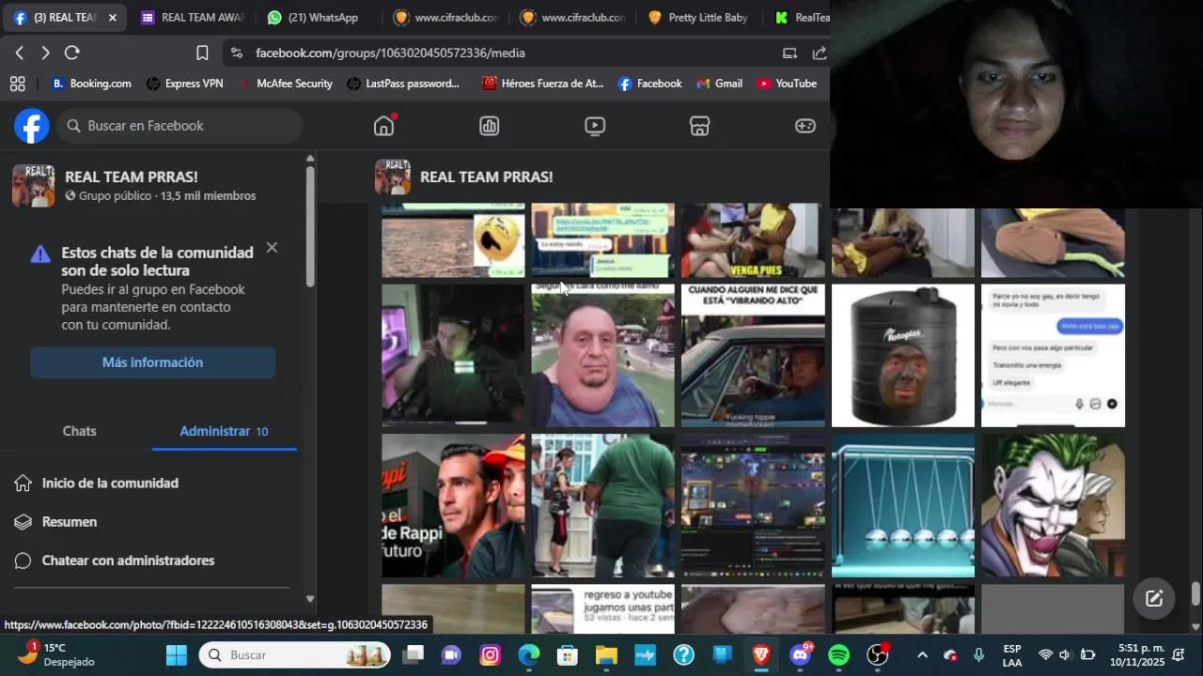This screenshot has height=676, width=1203.
Task: Show hidden system tray icons
Action: [x=922, y=655]
